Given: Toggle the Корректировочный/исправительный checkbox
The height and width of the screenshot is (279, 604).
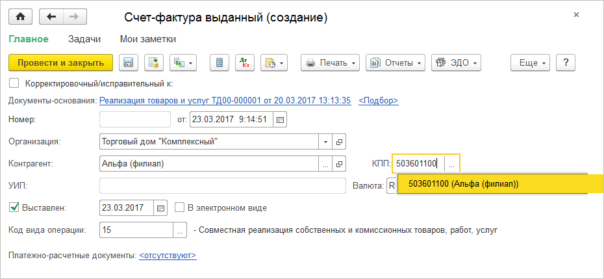Looking at the screenshot, I should click(14, 83).
